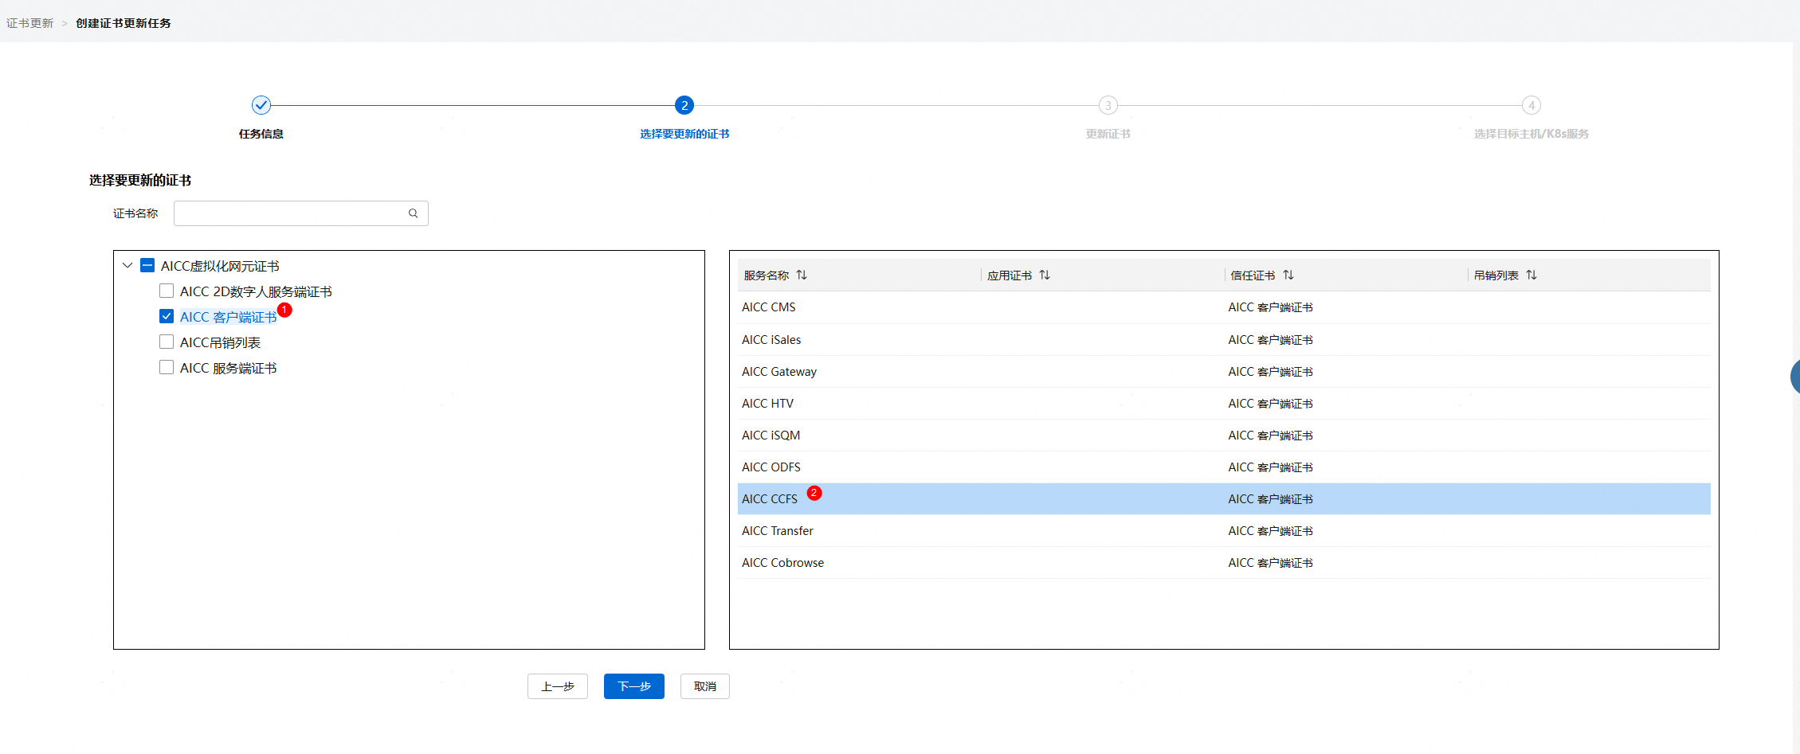Select AICC 服务端证书 tree label
Screen dimensions: 1800x754
(x=228, y=368)
